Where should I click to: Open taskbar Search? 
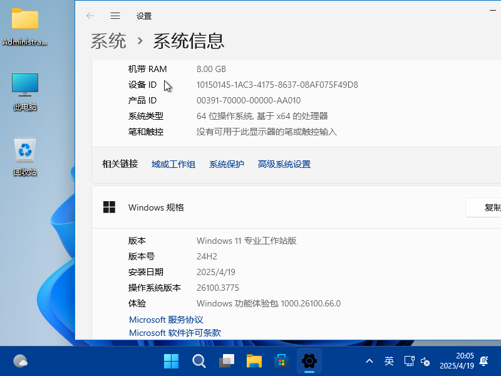tap(199, 362)
